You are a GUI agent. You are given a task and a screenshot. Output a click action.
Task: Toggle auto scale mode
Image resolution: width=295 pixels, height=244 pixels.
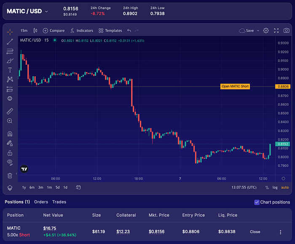[285, 188]
